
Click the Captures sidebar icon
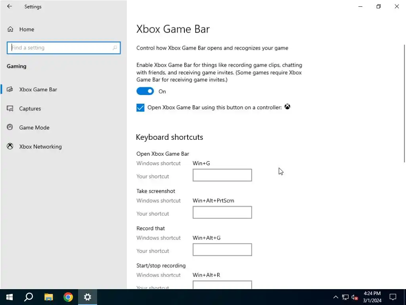(x=10, y=108)
